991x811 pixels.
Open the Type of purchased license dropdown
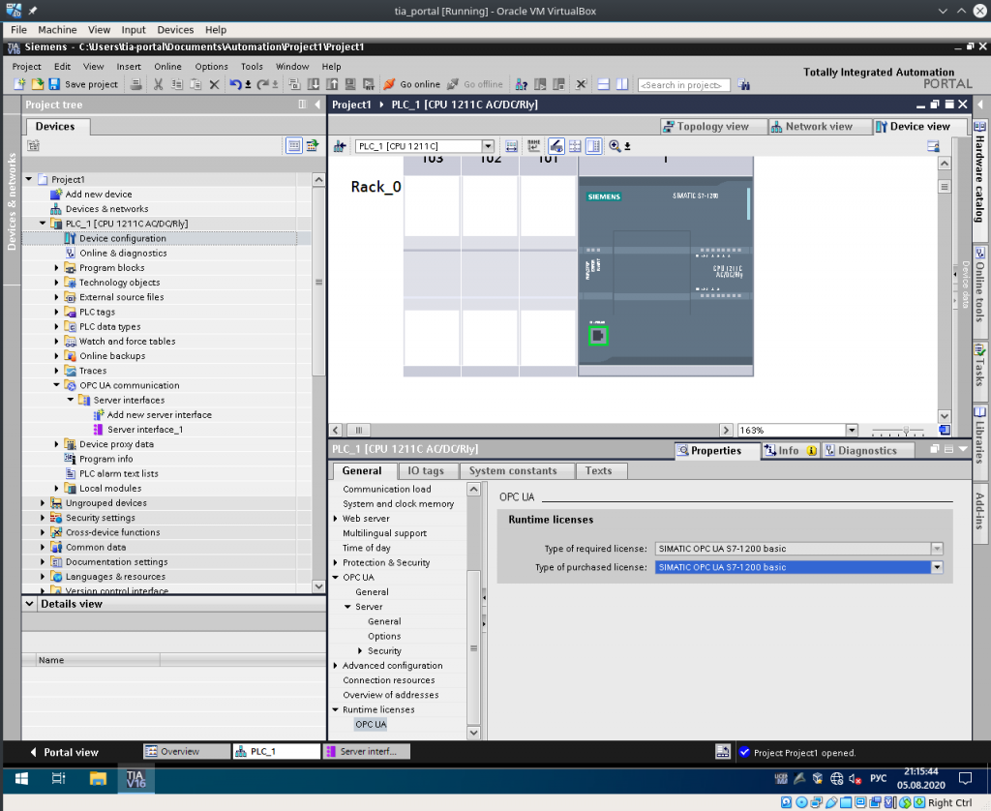937,567
